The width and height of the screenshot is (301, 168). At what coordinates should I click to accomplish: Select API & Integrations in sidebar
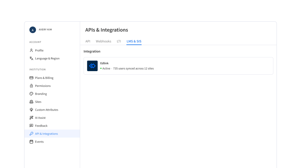point(52,134)
